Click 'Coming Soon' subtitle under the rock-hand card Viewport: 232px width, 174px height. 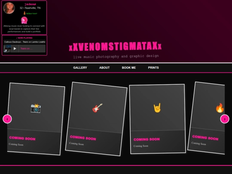pyautogui.click(x=141, y=146)
